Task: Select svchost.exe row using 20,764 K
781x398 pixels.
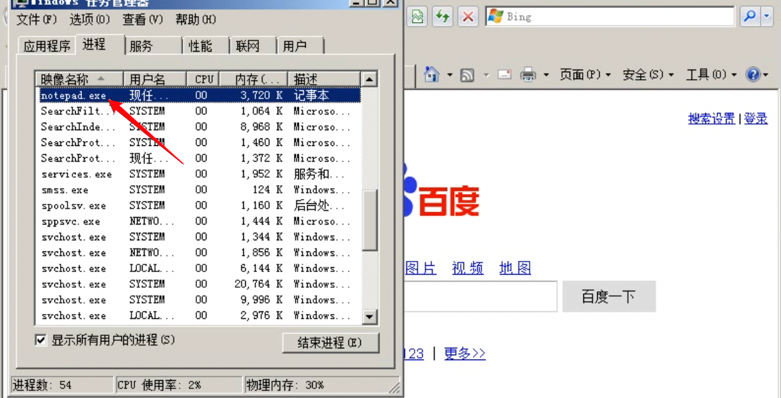Action: click(x=200, y=284)
